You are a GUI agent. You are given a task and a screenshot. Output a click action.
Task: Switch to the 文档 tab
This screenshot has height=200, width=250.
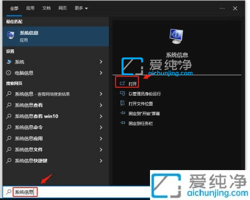pos(46,8)
